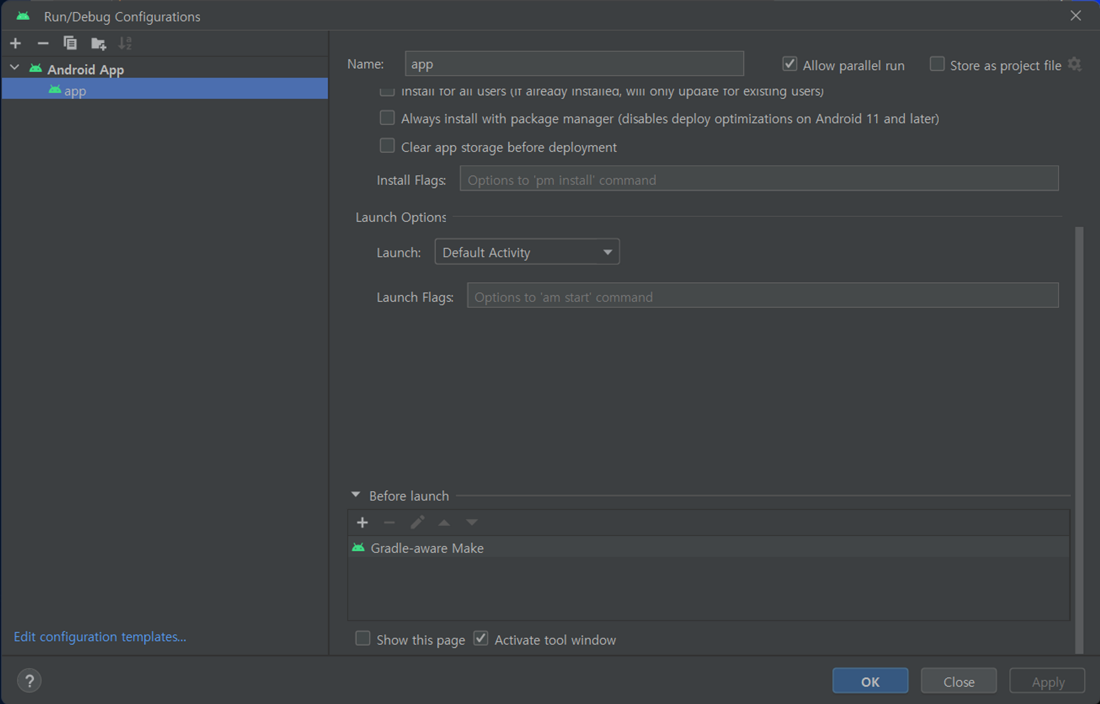Enable Clear app storage before deployment

click(x=387, y=146)
